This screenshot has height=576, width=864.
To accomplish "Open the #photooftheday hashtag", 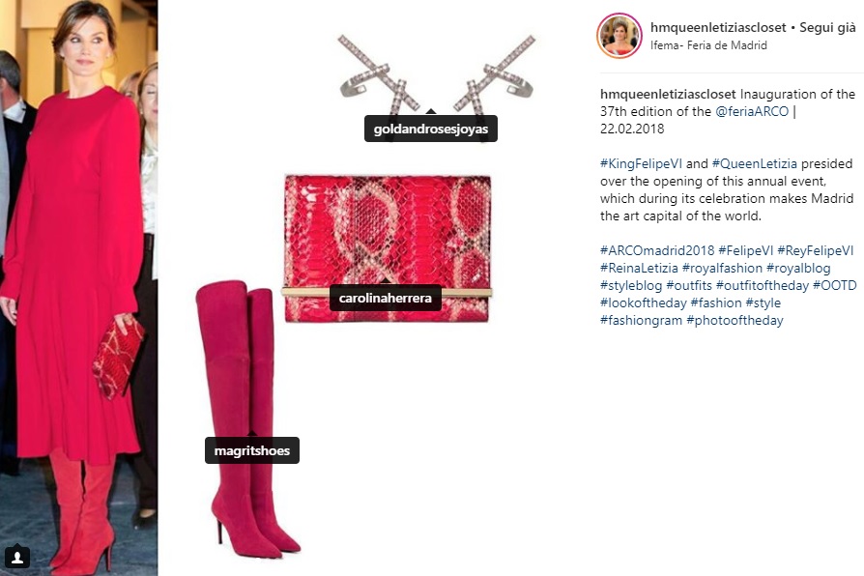I will [734, 320].
